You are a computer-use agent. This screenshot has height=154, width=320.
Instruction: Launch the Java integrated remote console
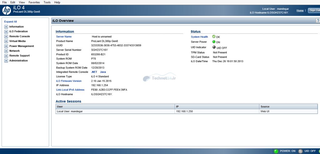pos(103,72)
